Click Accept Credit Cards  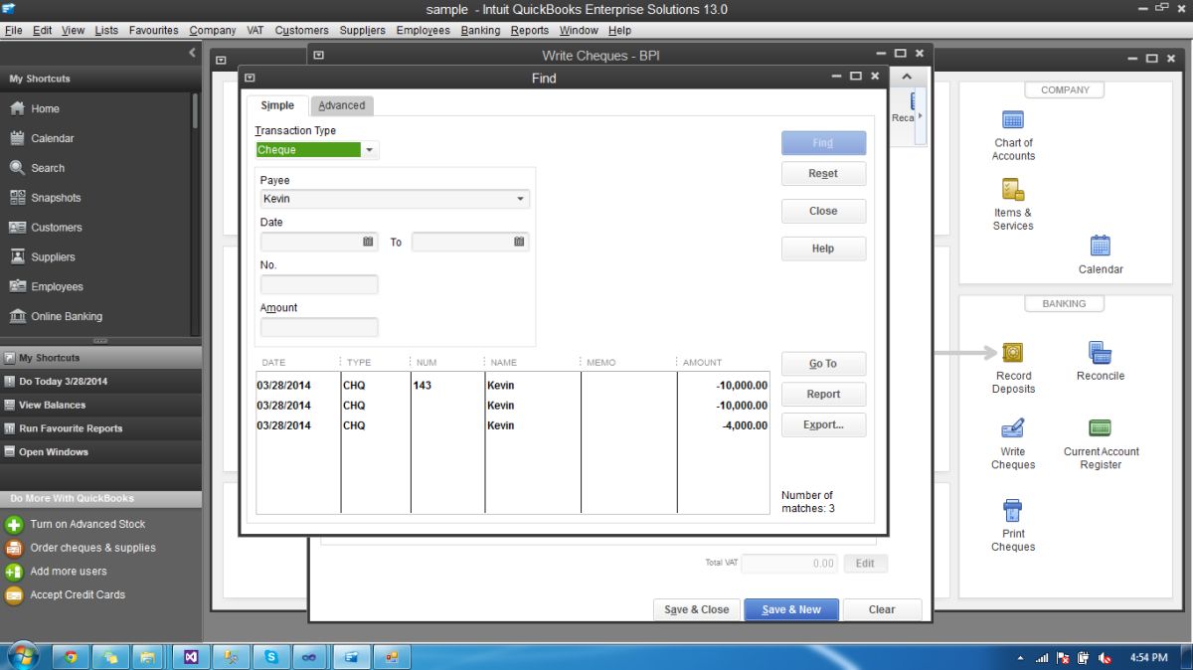[x=78, y=594]
